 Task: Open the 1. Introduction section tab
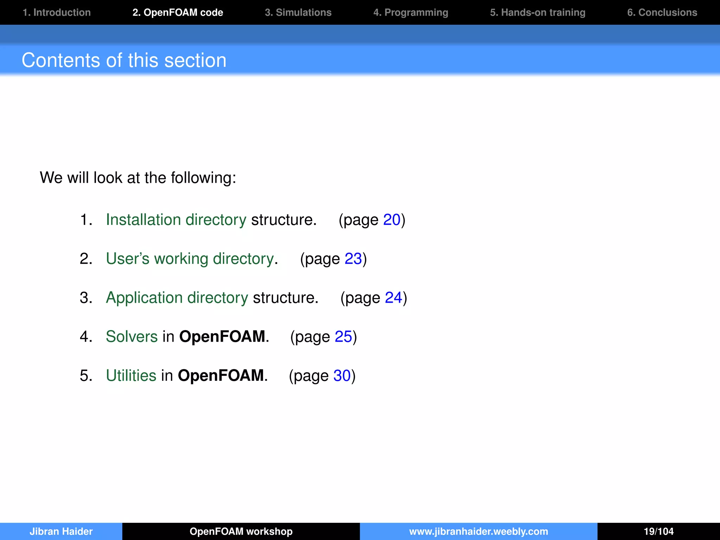57,12
